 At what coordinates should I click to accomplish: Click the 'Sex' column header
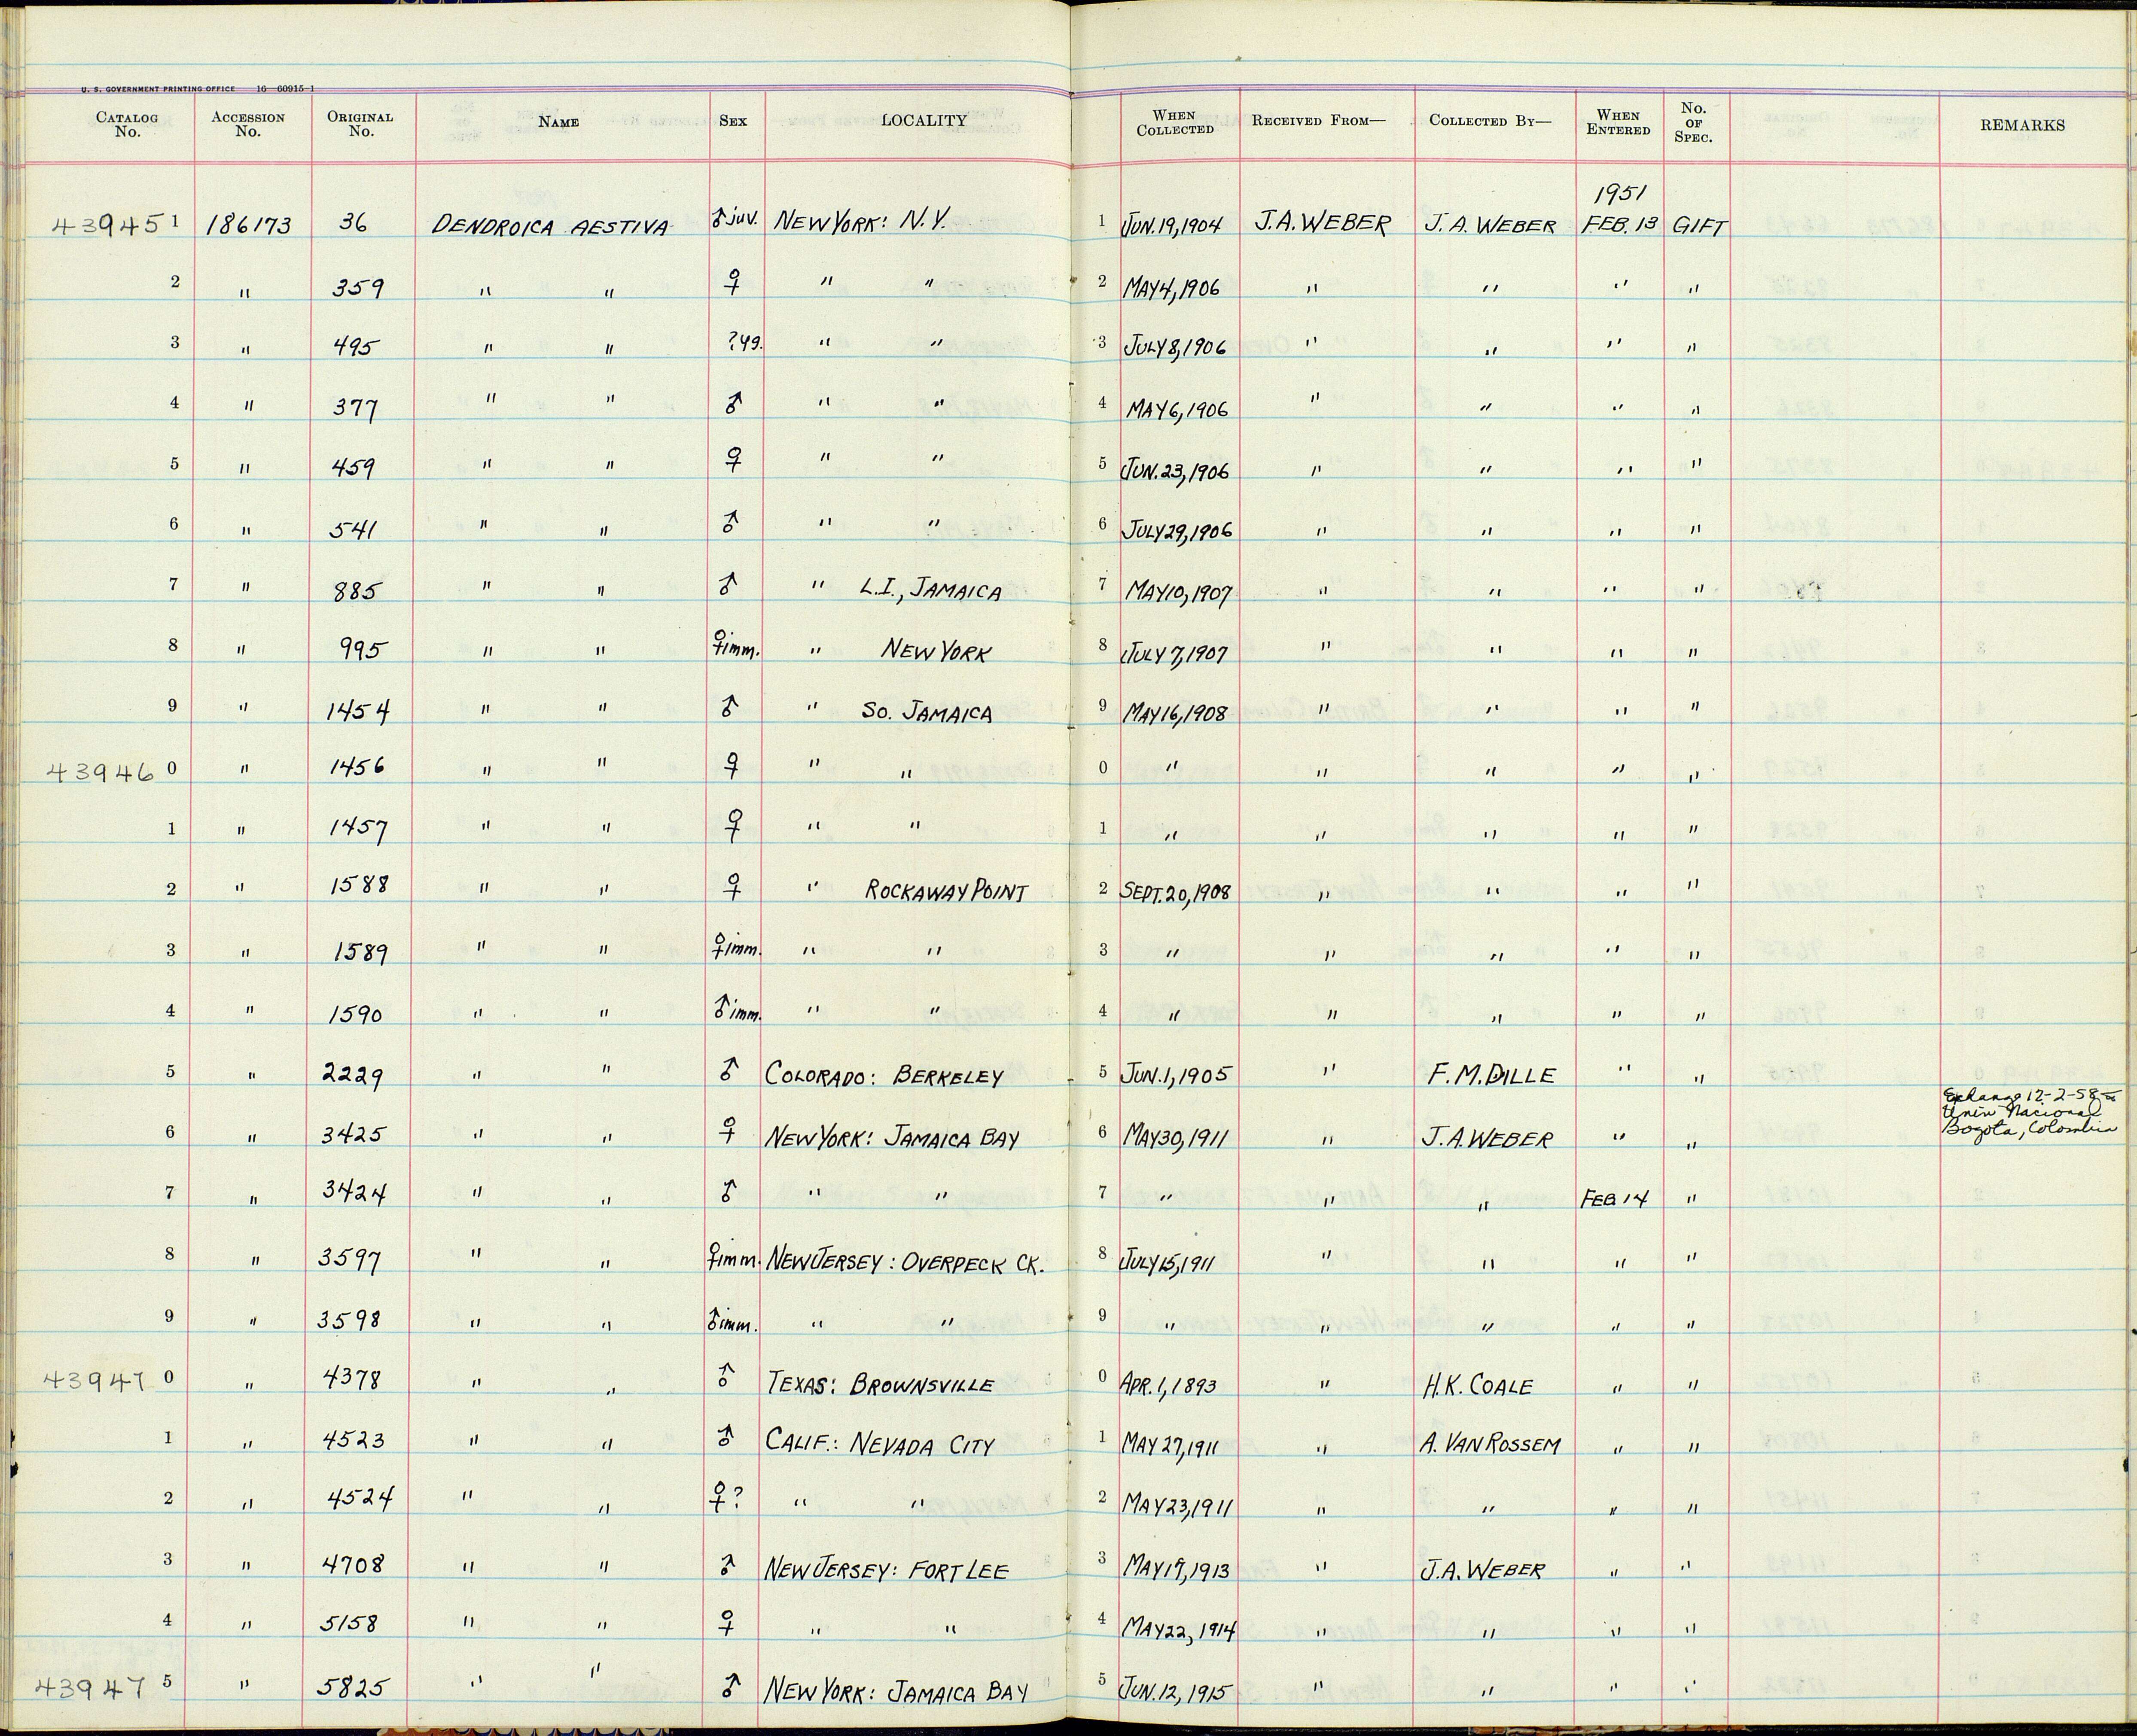(x=733, y=121)
